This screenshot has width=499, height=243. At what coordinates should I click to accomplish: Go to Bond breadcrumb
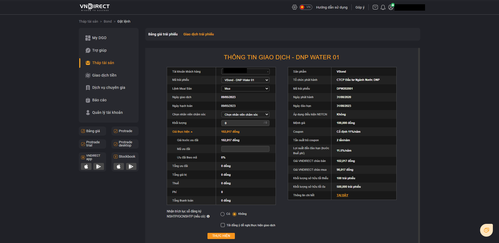[108, 22]
